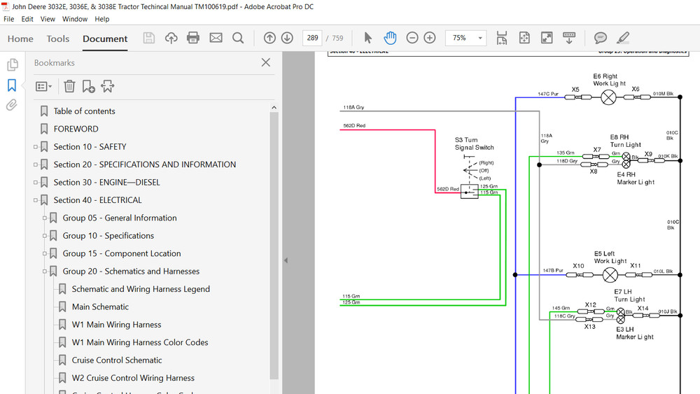Open W1 Main Wiring Harness bookmark
The height and width of the screenshot is (394, 700).
pyautogui.click(x=116, y=325)
